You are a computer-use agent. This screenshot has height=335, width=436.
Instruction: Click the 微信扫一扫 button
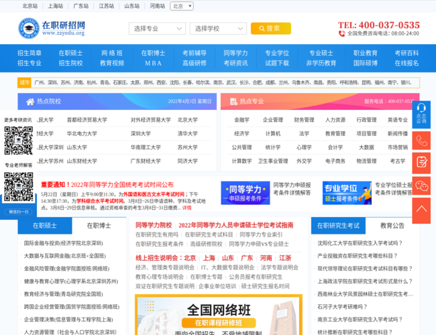coord(18,212)
